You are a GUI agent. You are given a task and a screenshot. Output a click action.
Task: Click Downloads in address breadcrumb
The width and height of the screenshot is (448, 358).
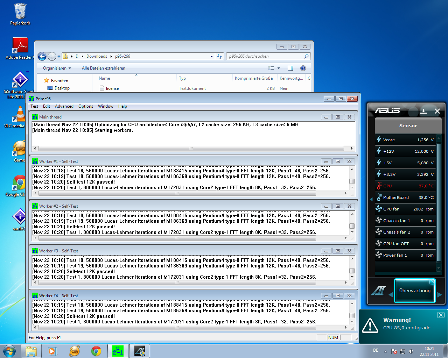pos(97,56)
